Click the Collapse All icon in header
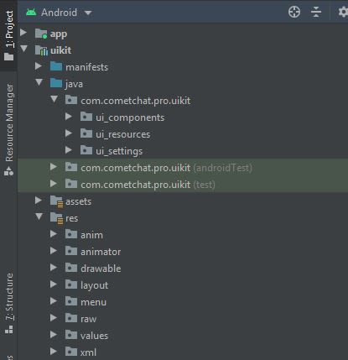 [x=316, y=12]
